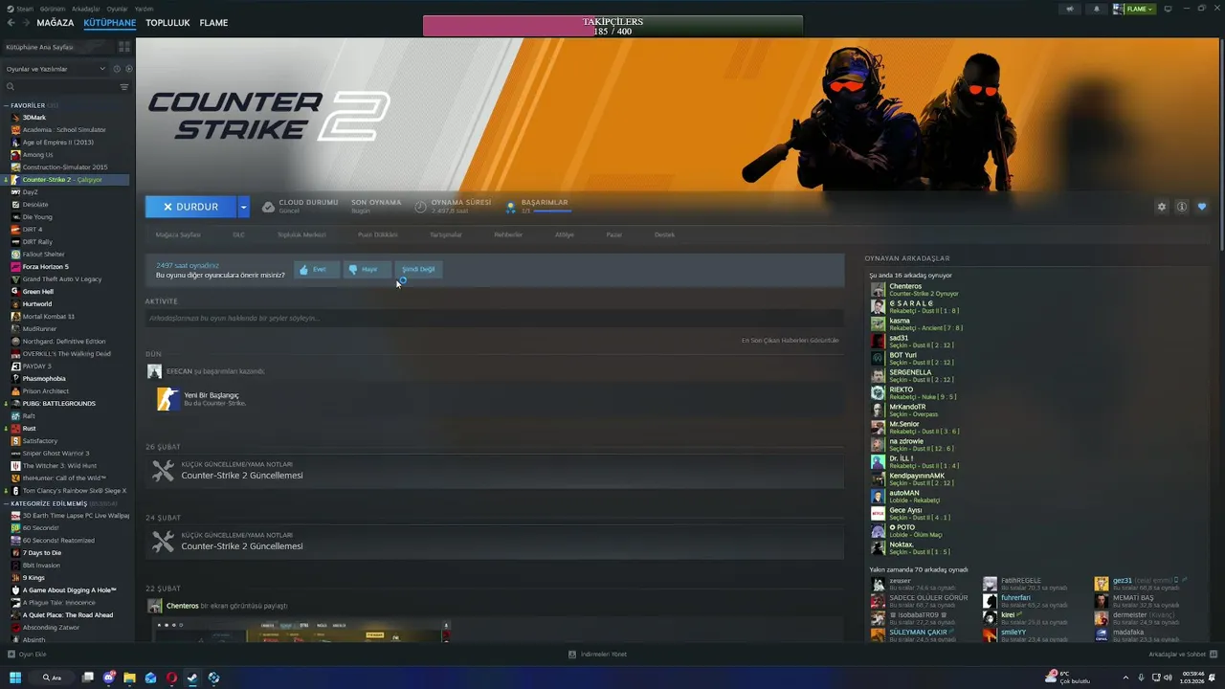Open Windows taskbar search Ara
Screen dimensions: 1225x689
(x=52, y=678)
